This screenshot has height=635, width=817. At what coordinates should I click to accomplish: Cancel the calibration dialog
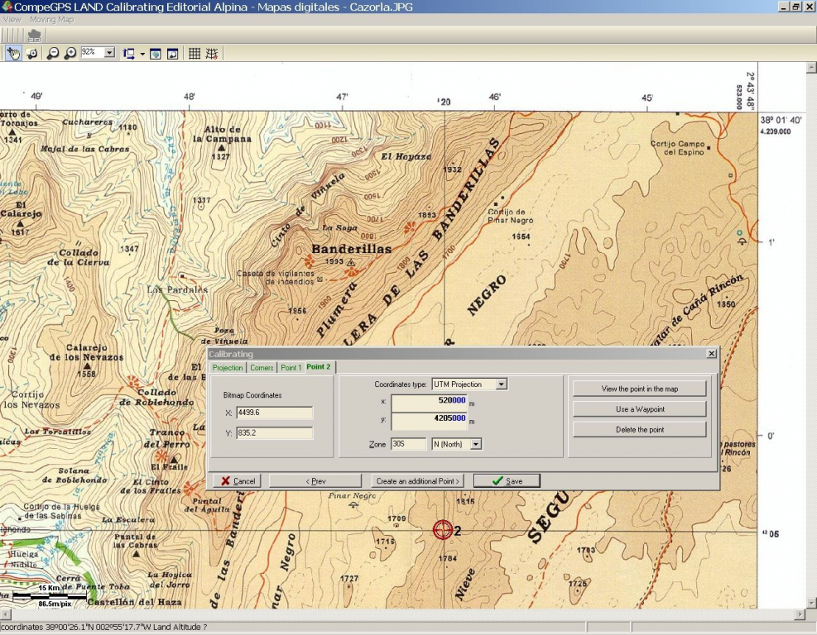237,481
